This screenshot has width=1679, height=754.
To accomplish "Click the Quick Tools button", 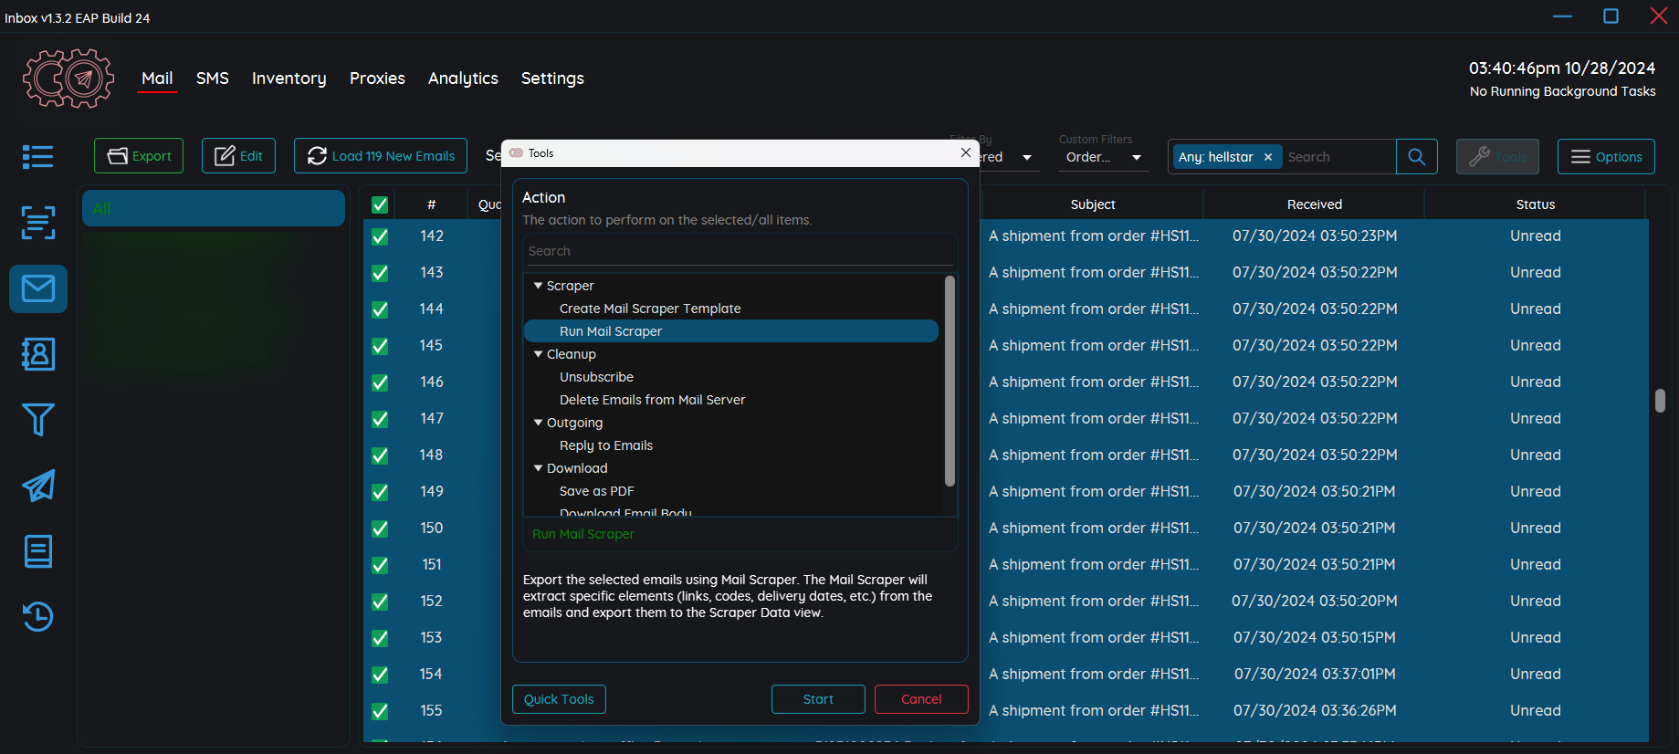I will click(559, 699).
